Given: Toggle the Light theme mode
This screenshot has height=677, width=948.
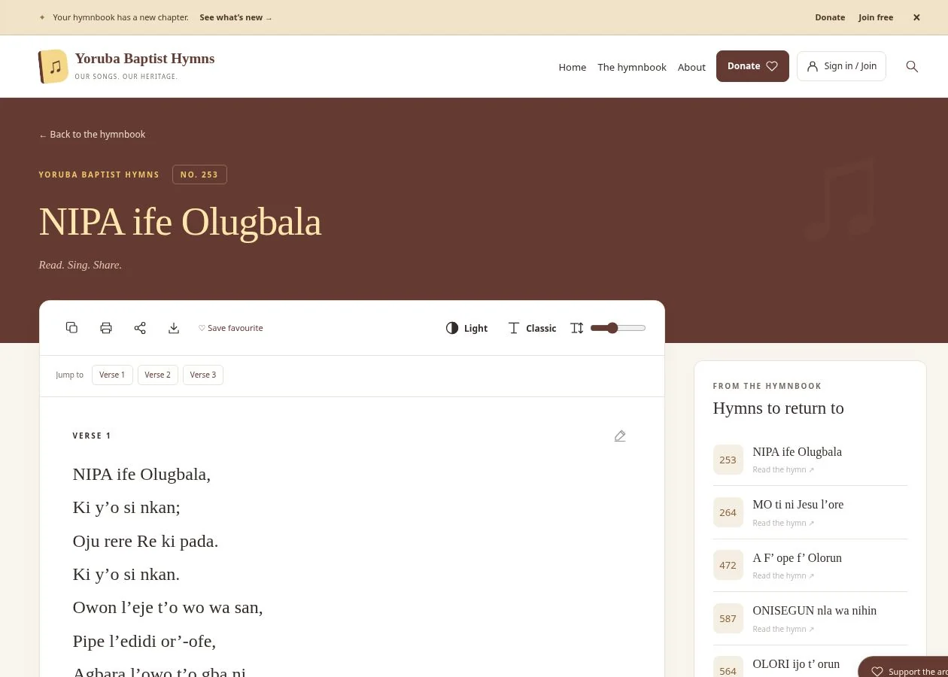Looking at the screenshot, I should 466,328.
